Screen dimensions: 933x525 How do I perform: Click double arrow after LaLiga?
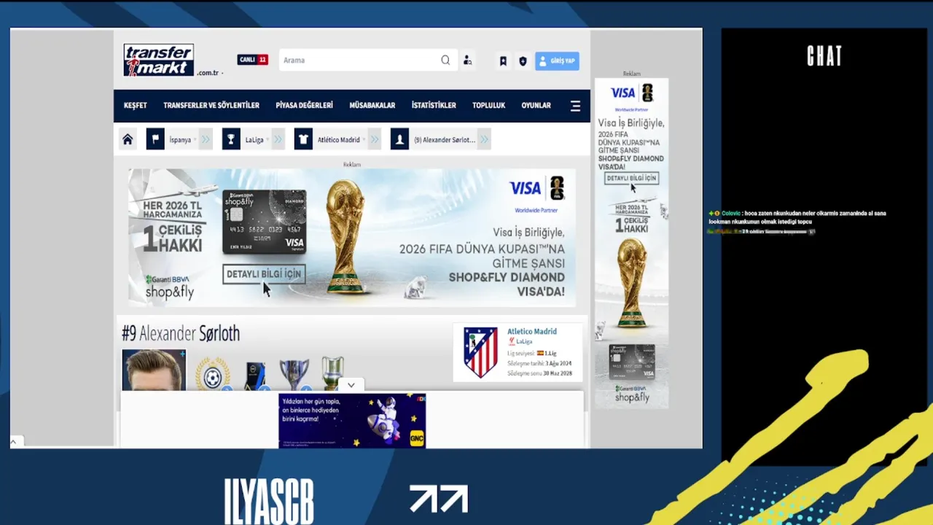[278, 139]
